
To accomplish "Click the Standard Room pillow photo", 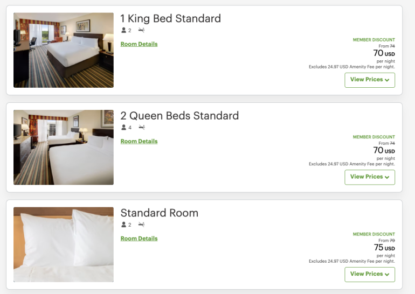I will pos(64,244).
